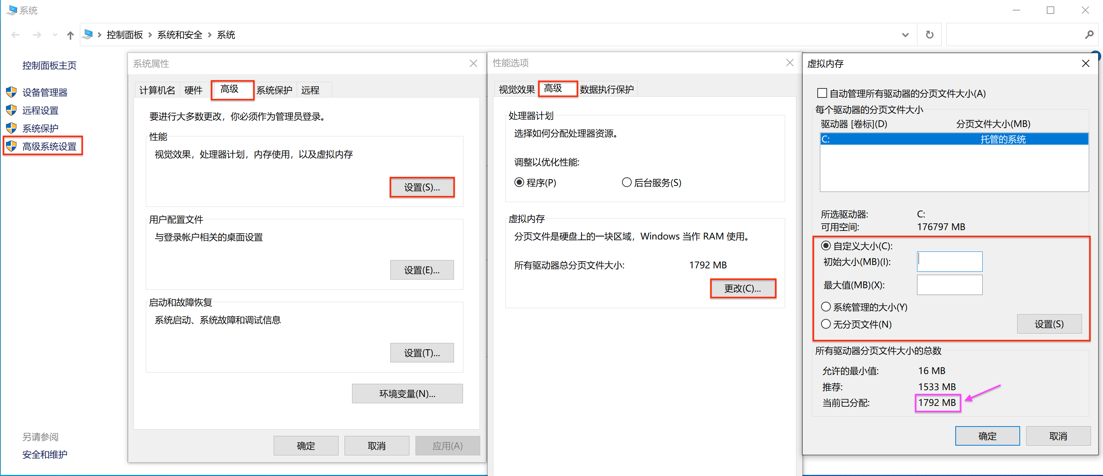Click the Advanced System Settings shield icon (高级系统设置)
Screen dimensions: 1103x476
[x=12, y=146]
